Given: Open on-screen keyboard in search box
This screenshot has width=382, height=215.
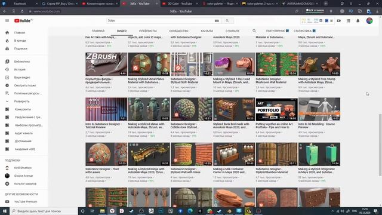Looking at the screenshot, I should tap(217, 21).
